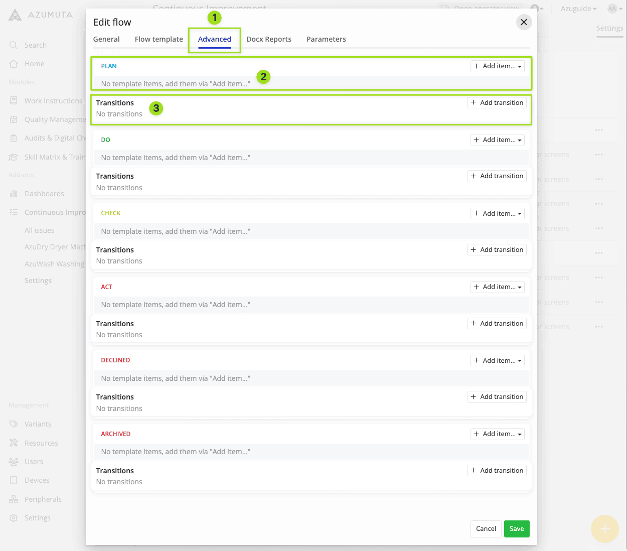Open Home via house icon
Screen dimensions: 627x551
(x=14, y=64)
